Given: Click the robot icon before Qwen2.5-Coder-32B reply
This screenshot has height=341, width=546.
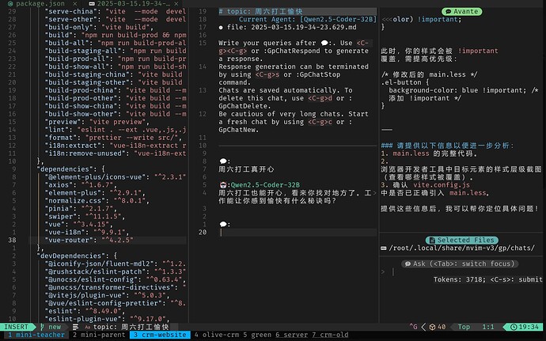Looking at the screenshot, I should 223,185.
